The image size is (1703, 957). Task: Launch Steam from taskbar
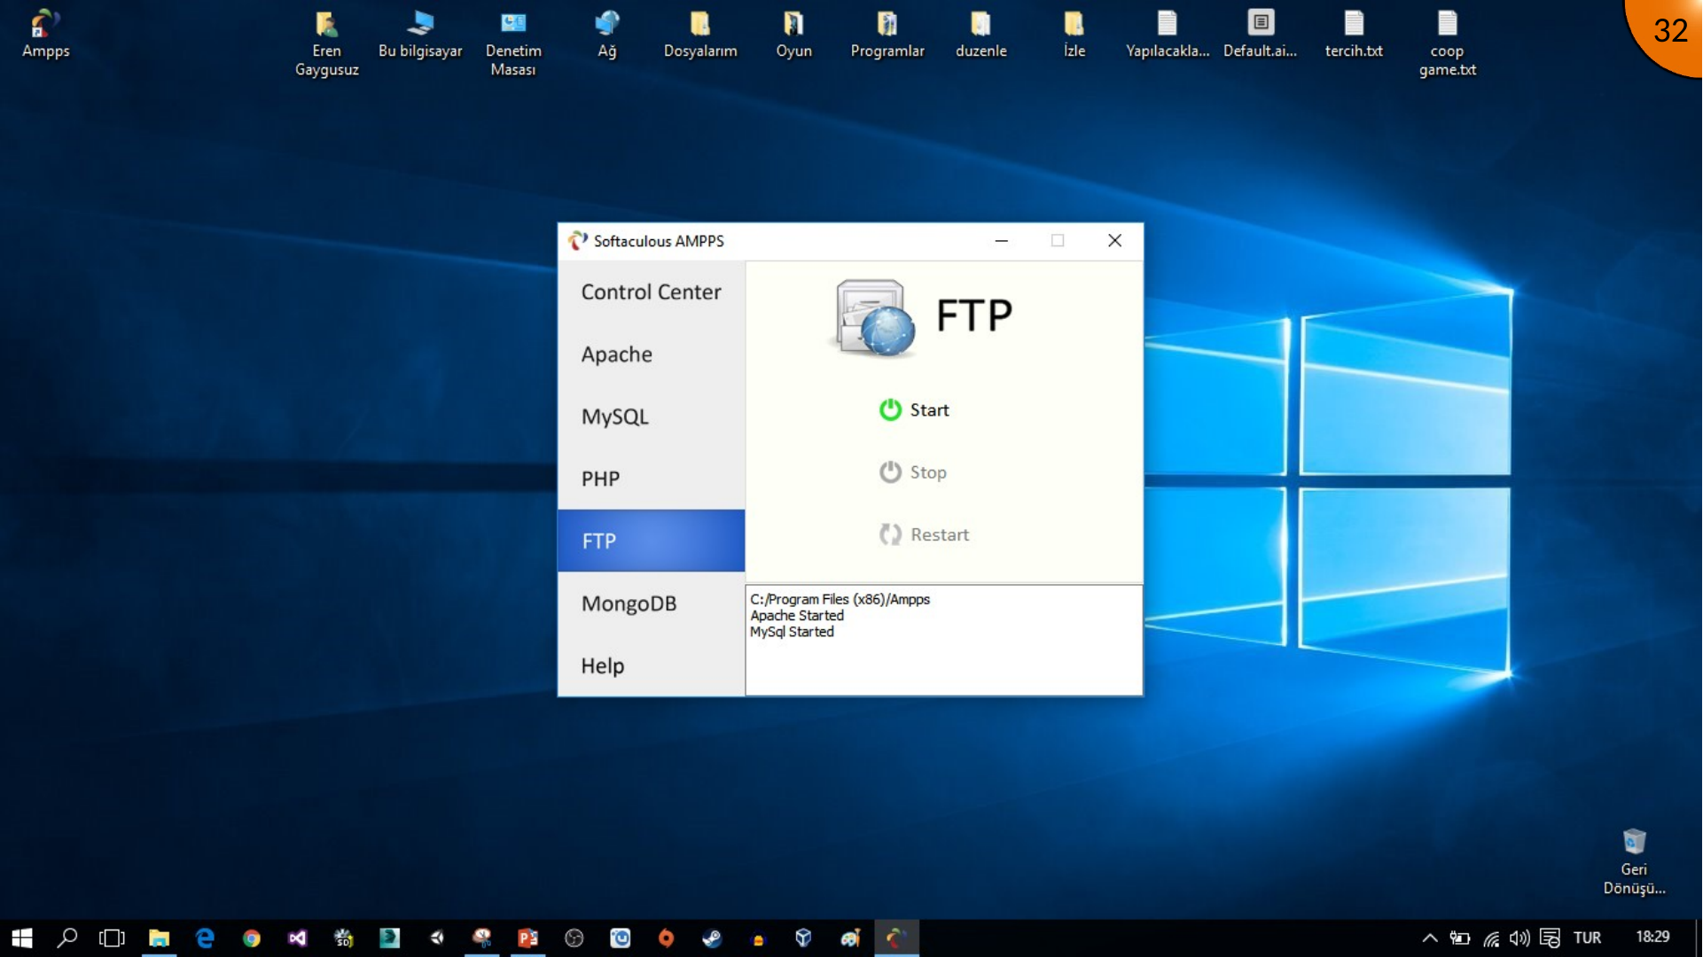tap(712, 938)
